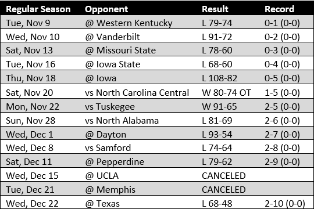Click the 2-9 (0-0) record cell
314x209 pixels.
[282, 162]
